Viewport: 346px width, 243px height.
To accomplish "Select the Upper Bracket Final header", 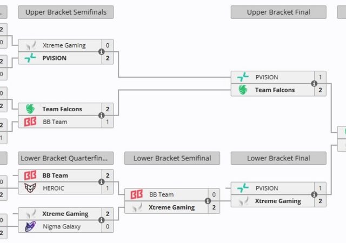I will 278,12.
